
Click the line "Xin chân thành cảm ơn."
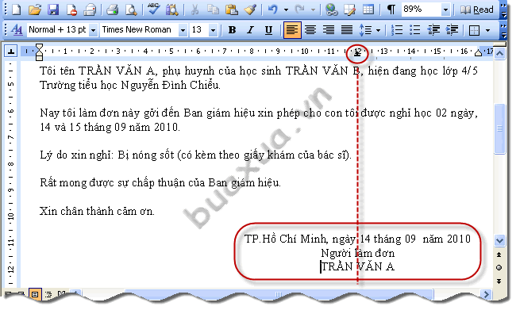[97, 211]
